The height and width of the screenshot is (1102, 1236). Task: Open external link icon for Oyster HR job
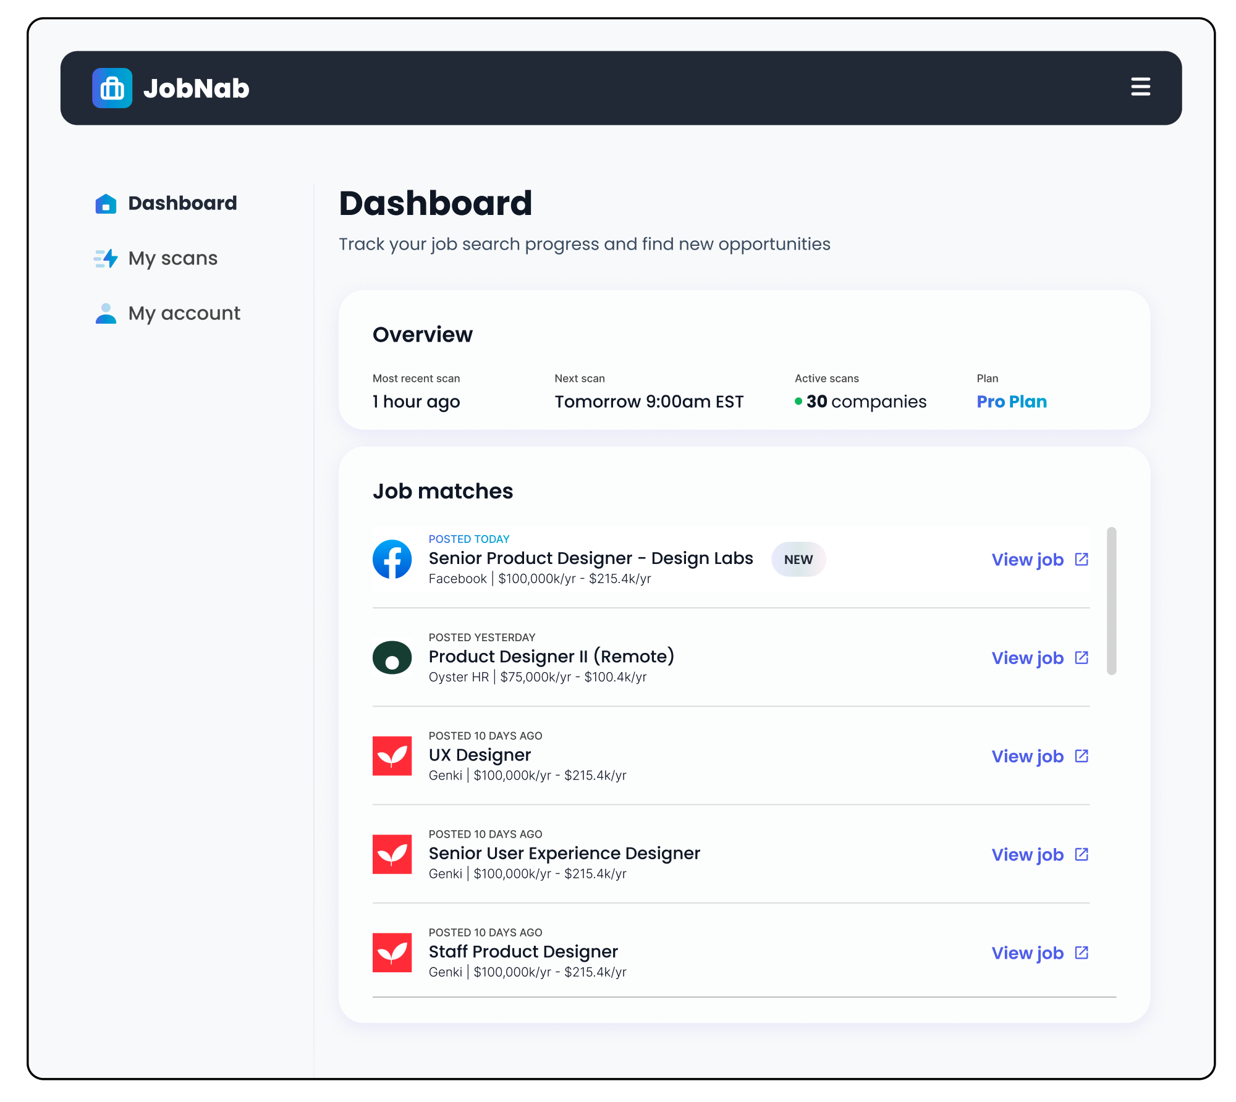1081,657
